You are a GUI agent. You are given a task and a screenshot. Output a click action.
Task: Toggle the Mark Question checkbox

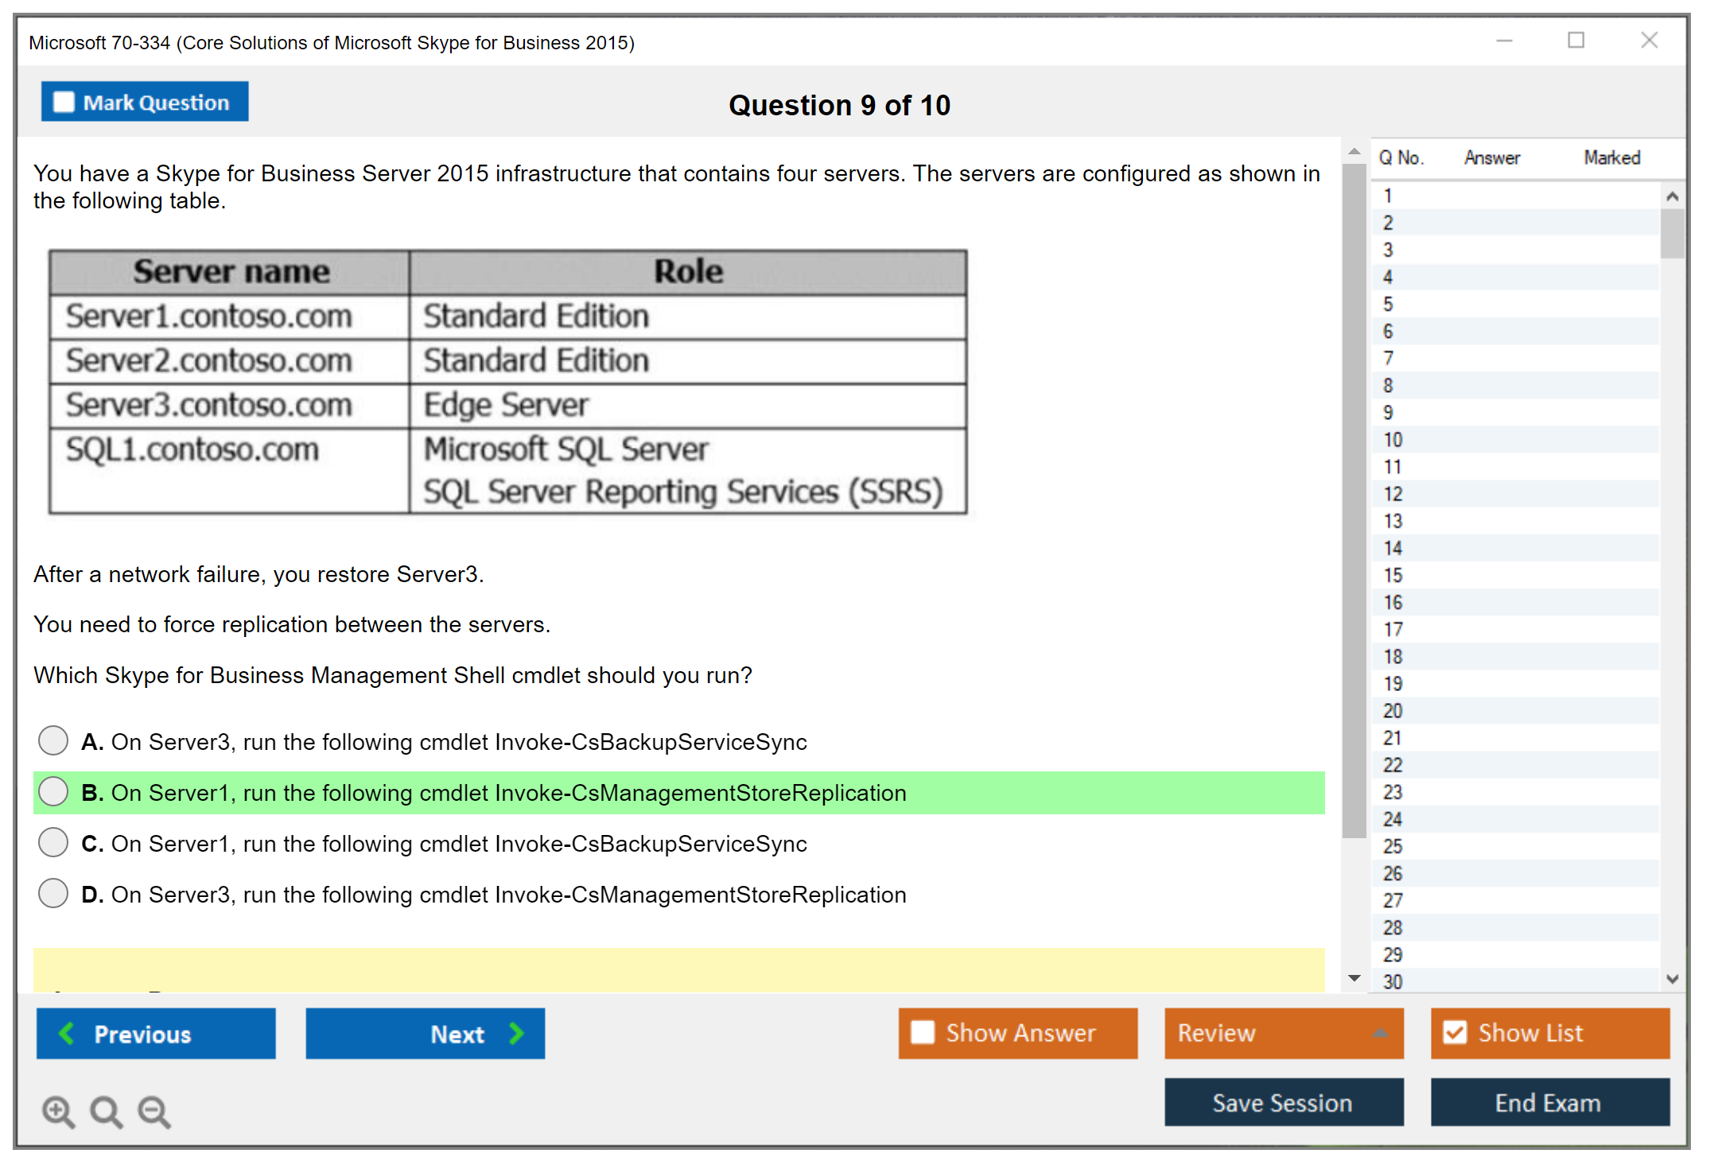(64, 103)
